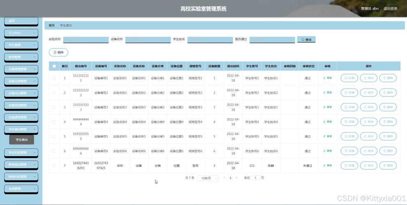407x205 pixels.
Task: Click 审核 link for row 学生姓名5
Action: coord(328,136)
